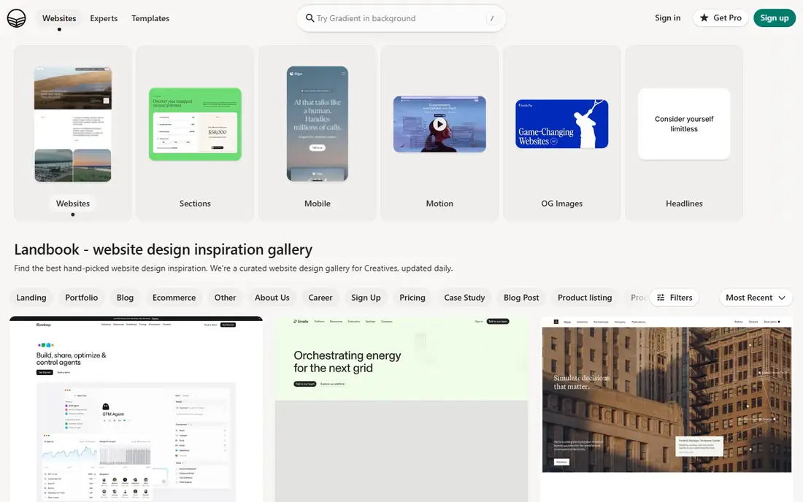Filter by Ecommerce tag

tap(174, 297)
